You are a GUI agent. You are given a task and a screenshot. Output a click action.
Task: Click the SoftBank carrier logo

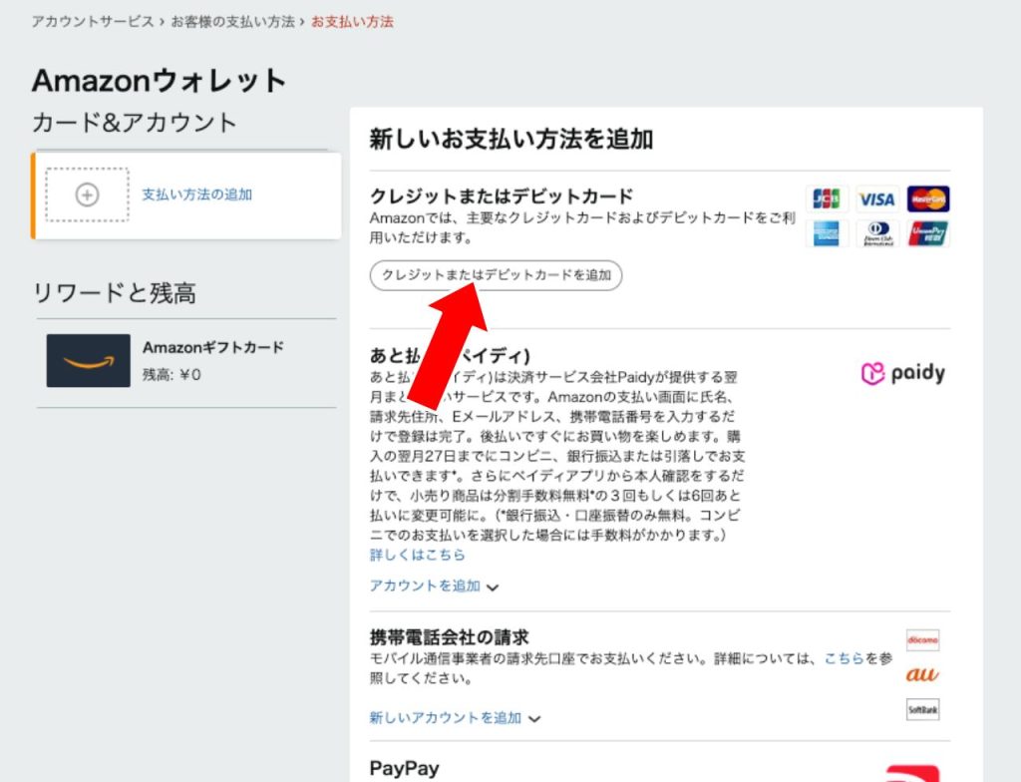(x=922, y=709)
